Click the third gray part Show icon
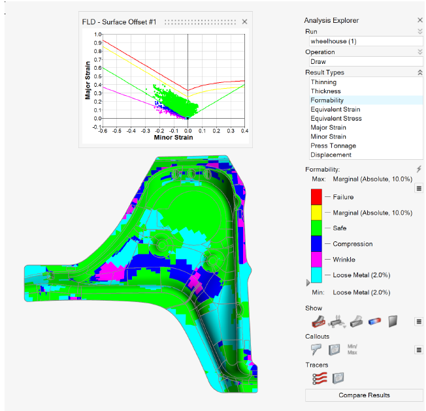Screen dimensions: 426x411 [356, 321]
